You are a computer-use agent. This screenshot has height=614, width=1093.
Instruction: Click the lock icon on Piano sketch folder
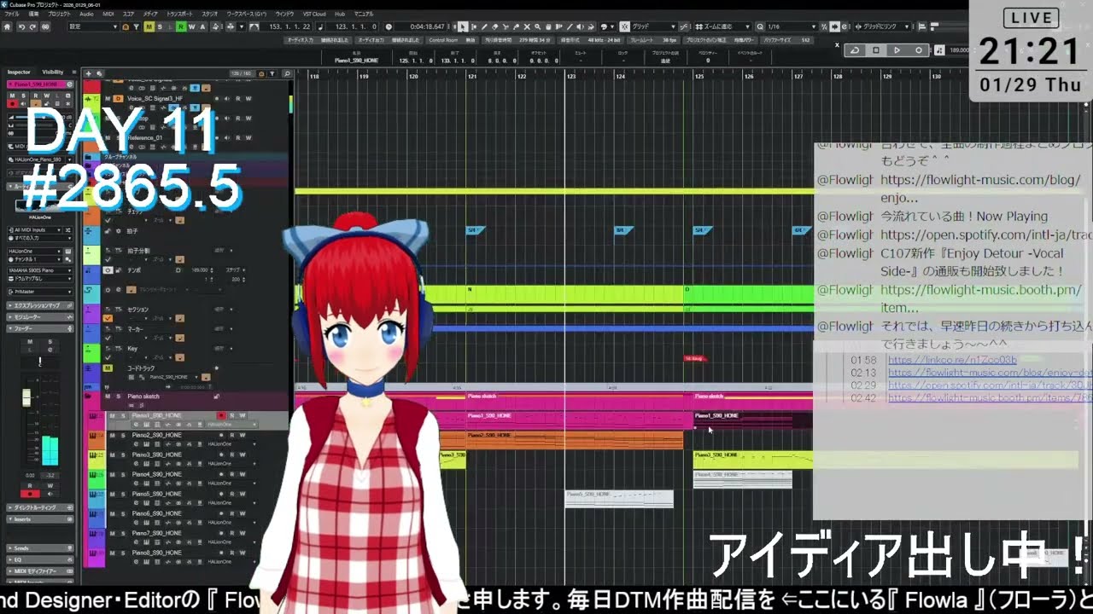click(x=217, y=397)
